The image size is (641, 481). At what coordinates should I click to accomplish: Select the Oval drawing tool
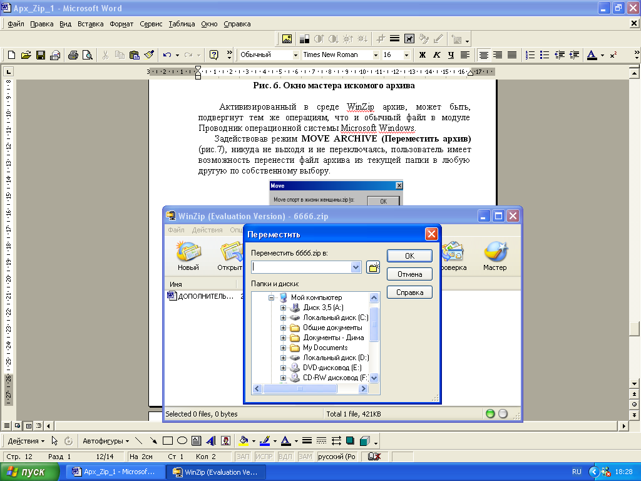[x=182, y=440]
